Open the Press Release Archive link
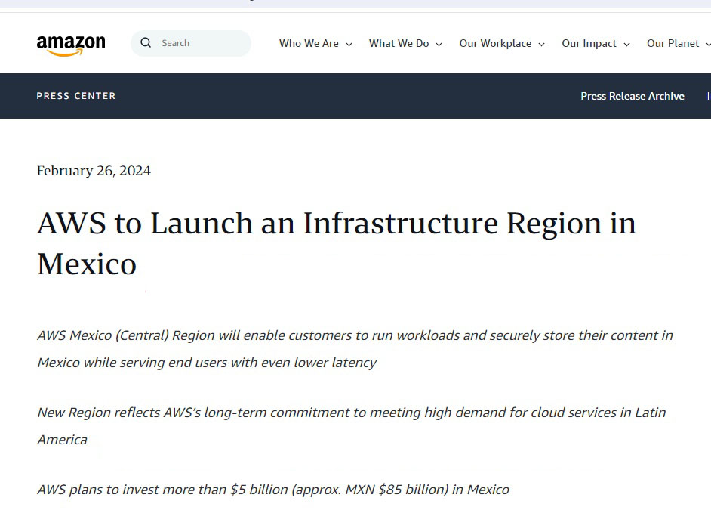The image size is (711, 510). [x=632, y=96]
